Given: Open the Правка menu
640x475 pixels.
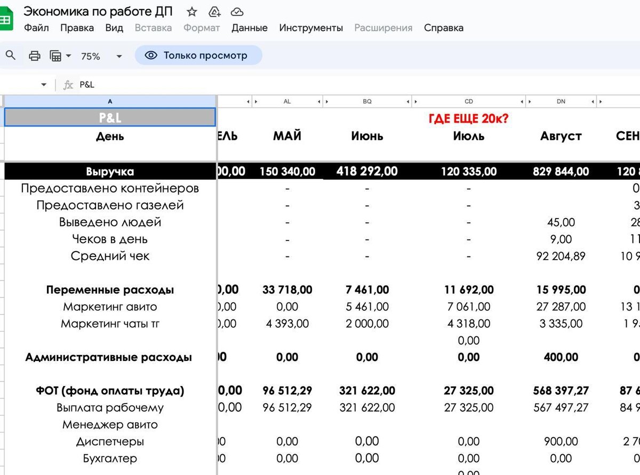Looking at the screenshot, I should [x=77, y=28].
